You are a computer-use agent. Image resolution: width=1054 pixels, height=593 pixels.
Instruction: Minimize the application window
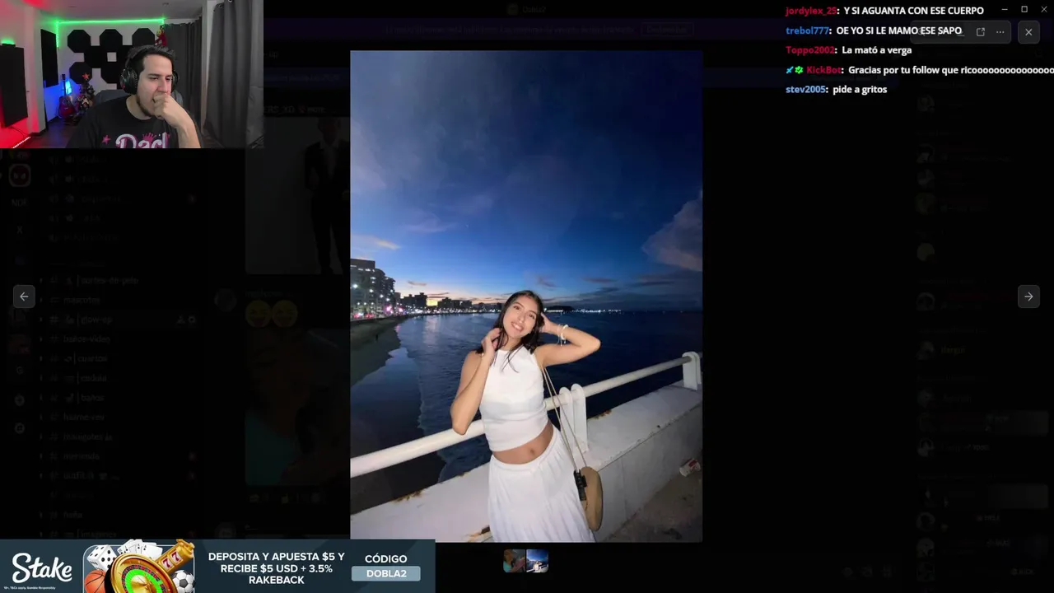click(1005, 9)
